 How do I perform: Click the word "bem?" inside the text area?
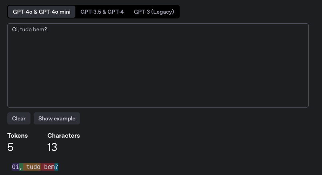pyautogui.click(x=40, y=30)
